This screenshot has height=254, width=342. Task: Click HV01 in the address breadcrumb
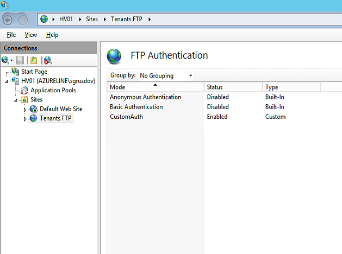(66, 19)
